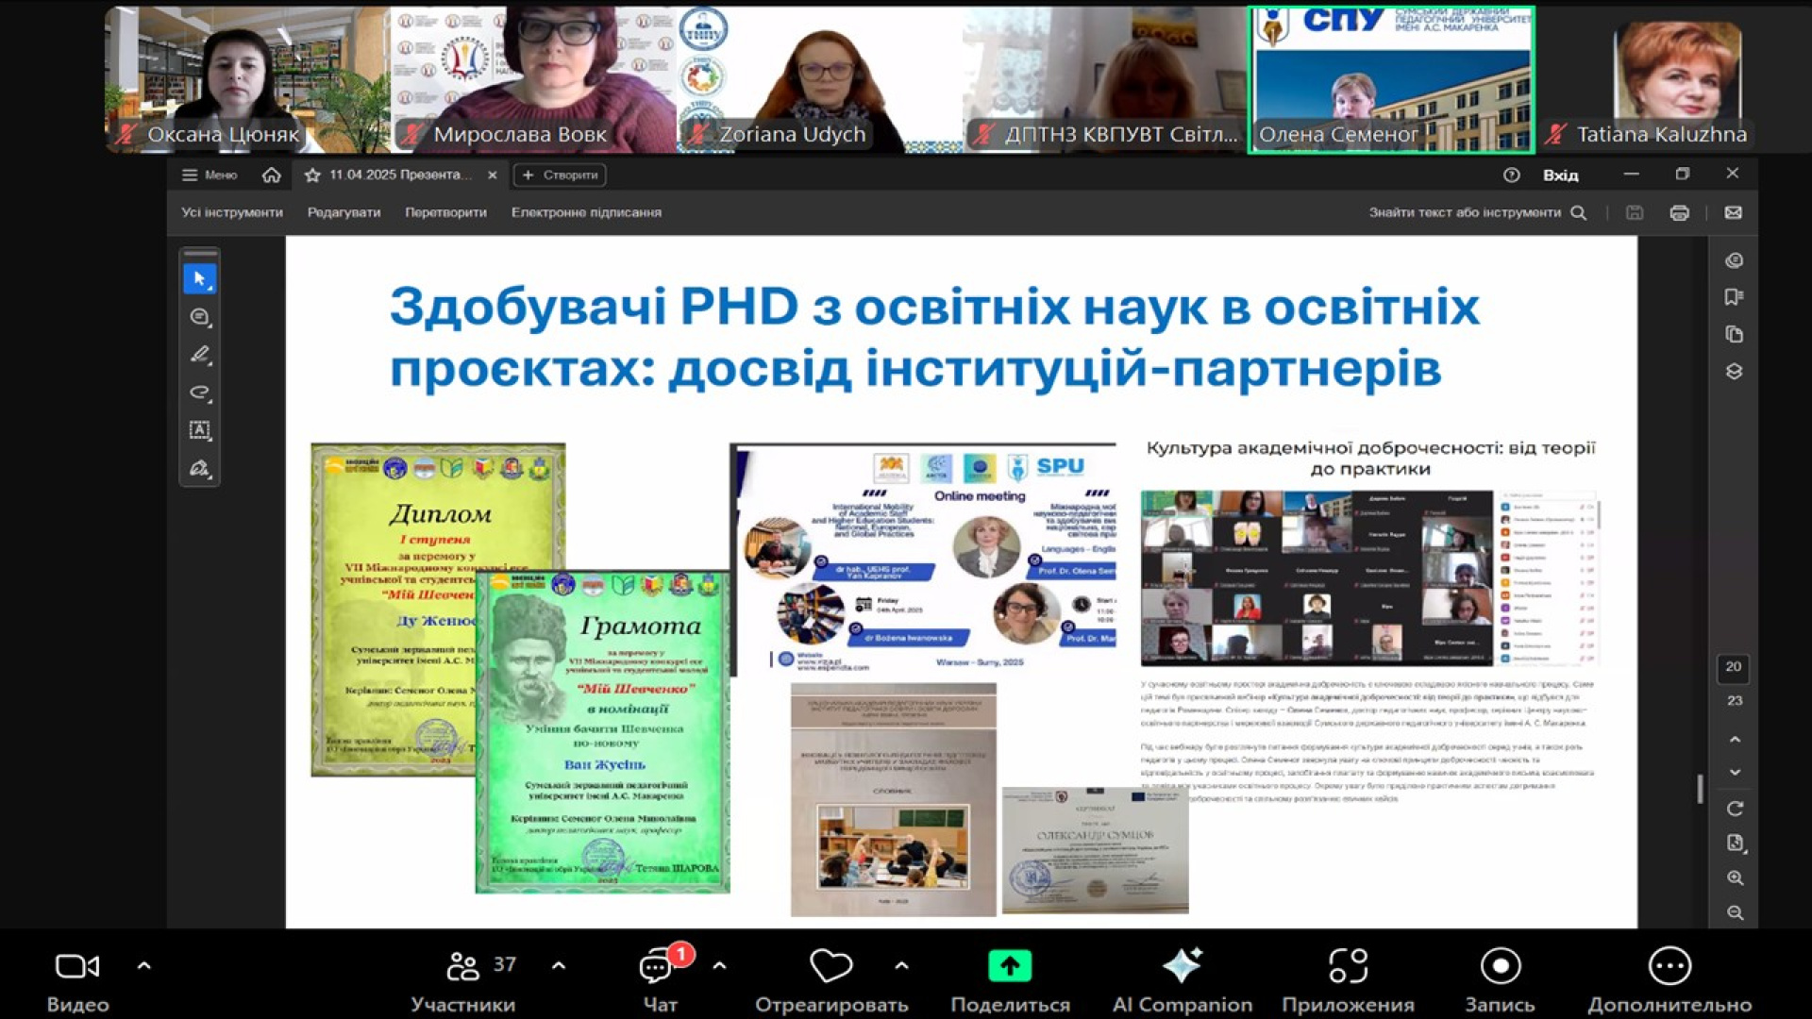Click the rotate page icon
1812x1019 pixels.
coord(1735,809)
